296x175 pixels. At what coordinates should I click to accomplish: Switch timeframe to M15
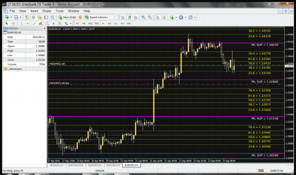90,24
